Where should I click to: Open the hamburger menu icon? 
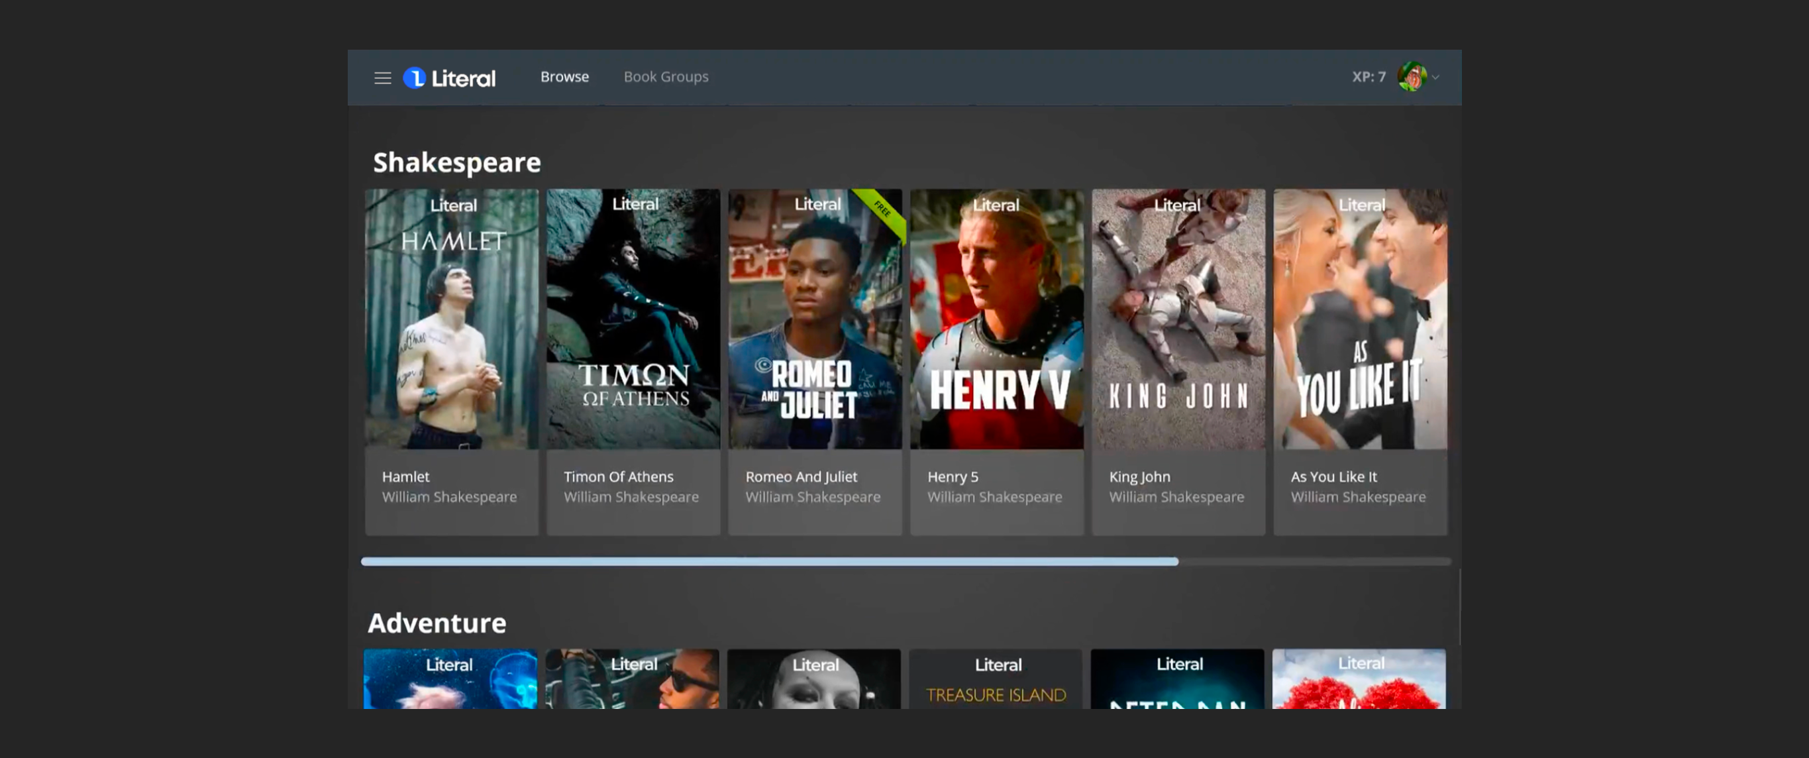[x=382, y=78]
